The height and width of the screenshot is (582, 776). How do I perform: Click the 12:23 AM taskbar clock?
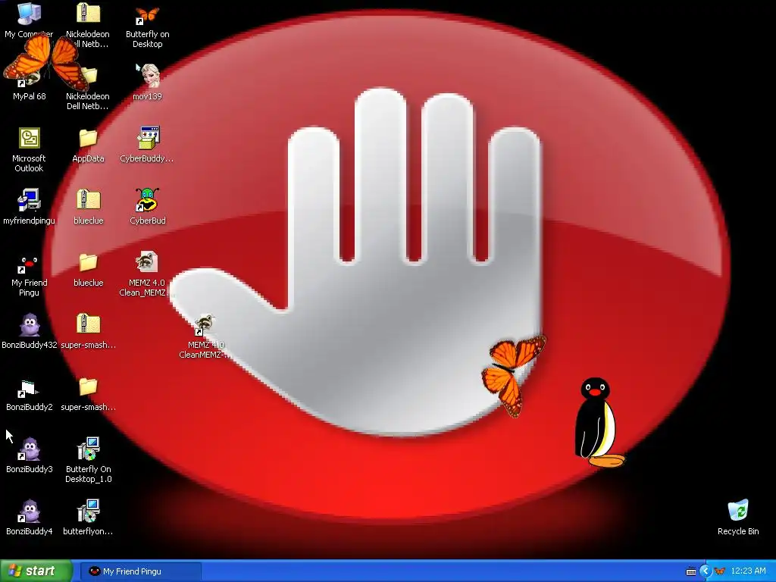pyautogui.click(x=748, y=571)
